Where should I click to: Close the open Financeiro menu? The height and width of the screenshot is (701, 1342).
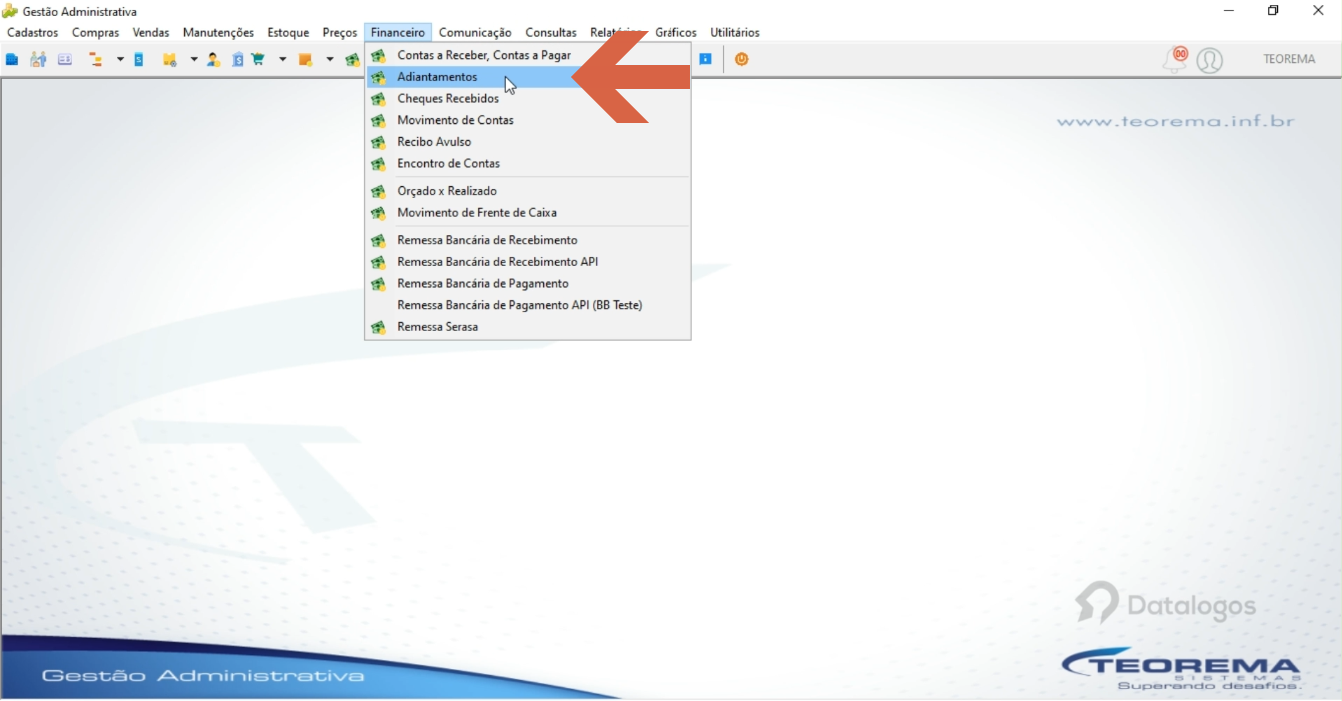tap(398, 33)
